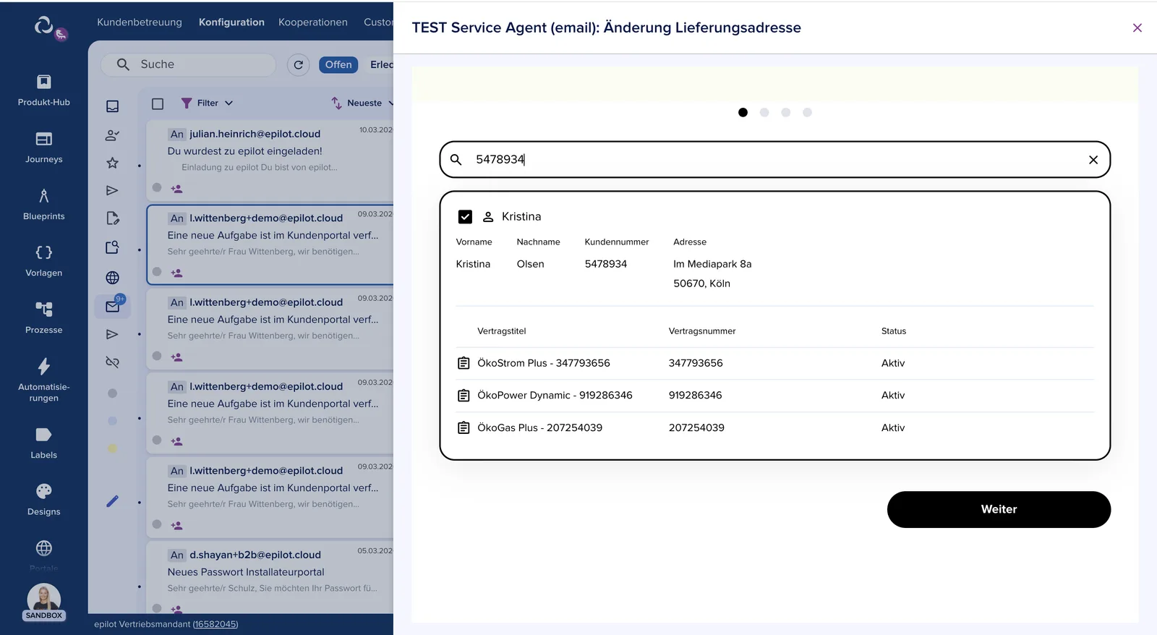Open the inbox tray icon

click(x=112, y=106)
